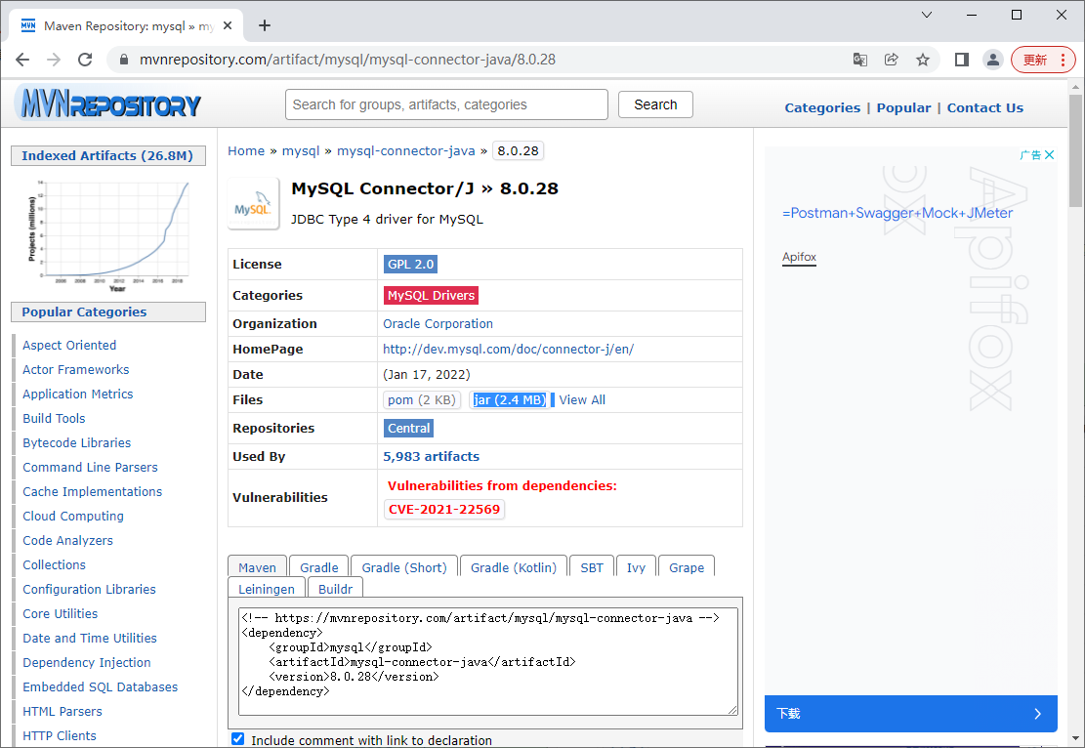Click the Central repository badge
The height and width of the screenshot is (748, 1085).
[409, 429]
